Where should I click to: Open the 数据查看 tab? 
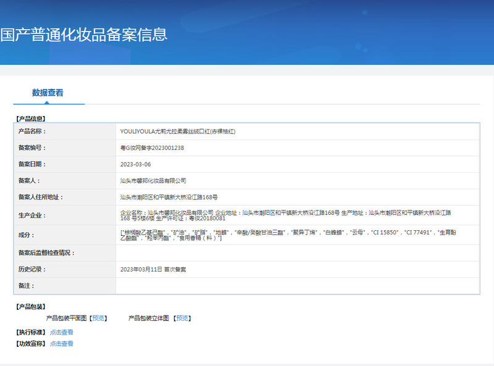(48, 93)
